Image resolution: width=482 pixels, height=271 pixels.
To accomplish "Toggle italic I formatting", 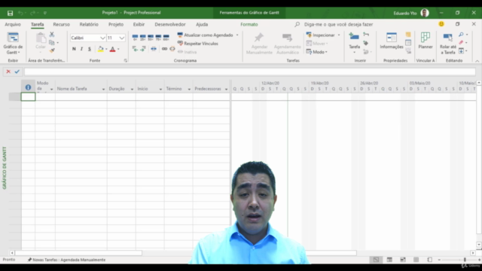I will [x=81, y=49].
